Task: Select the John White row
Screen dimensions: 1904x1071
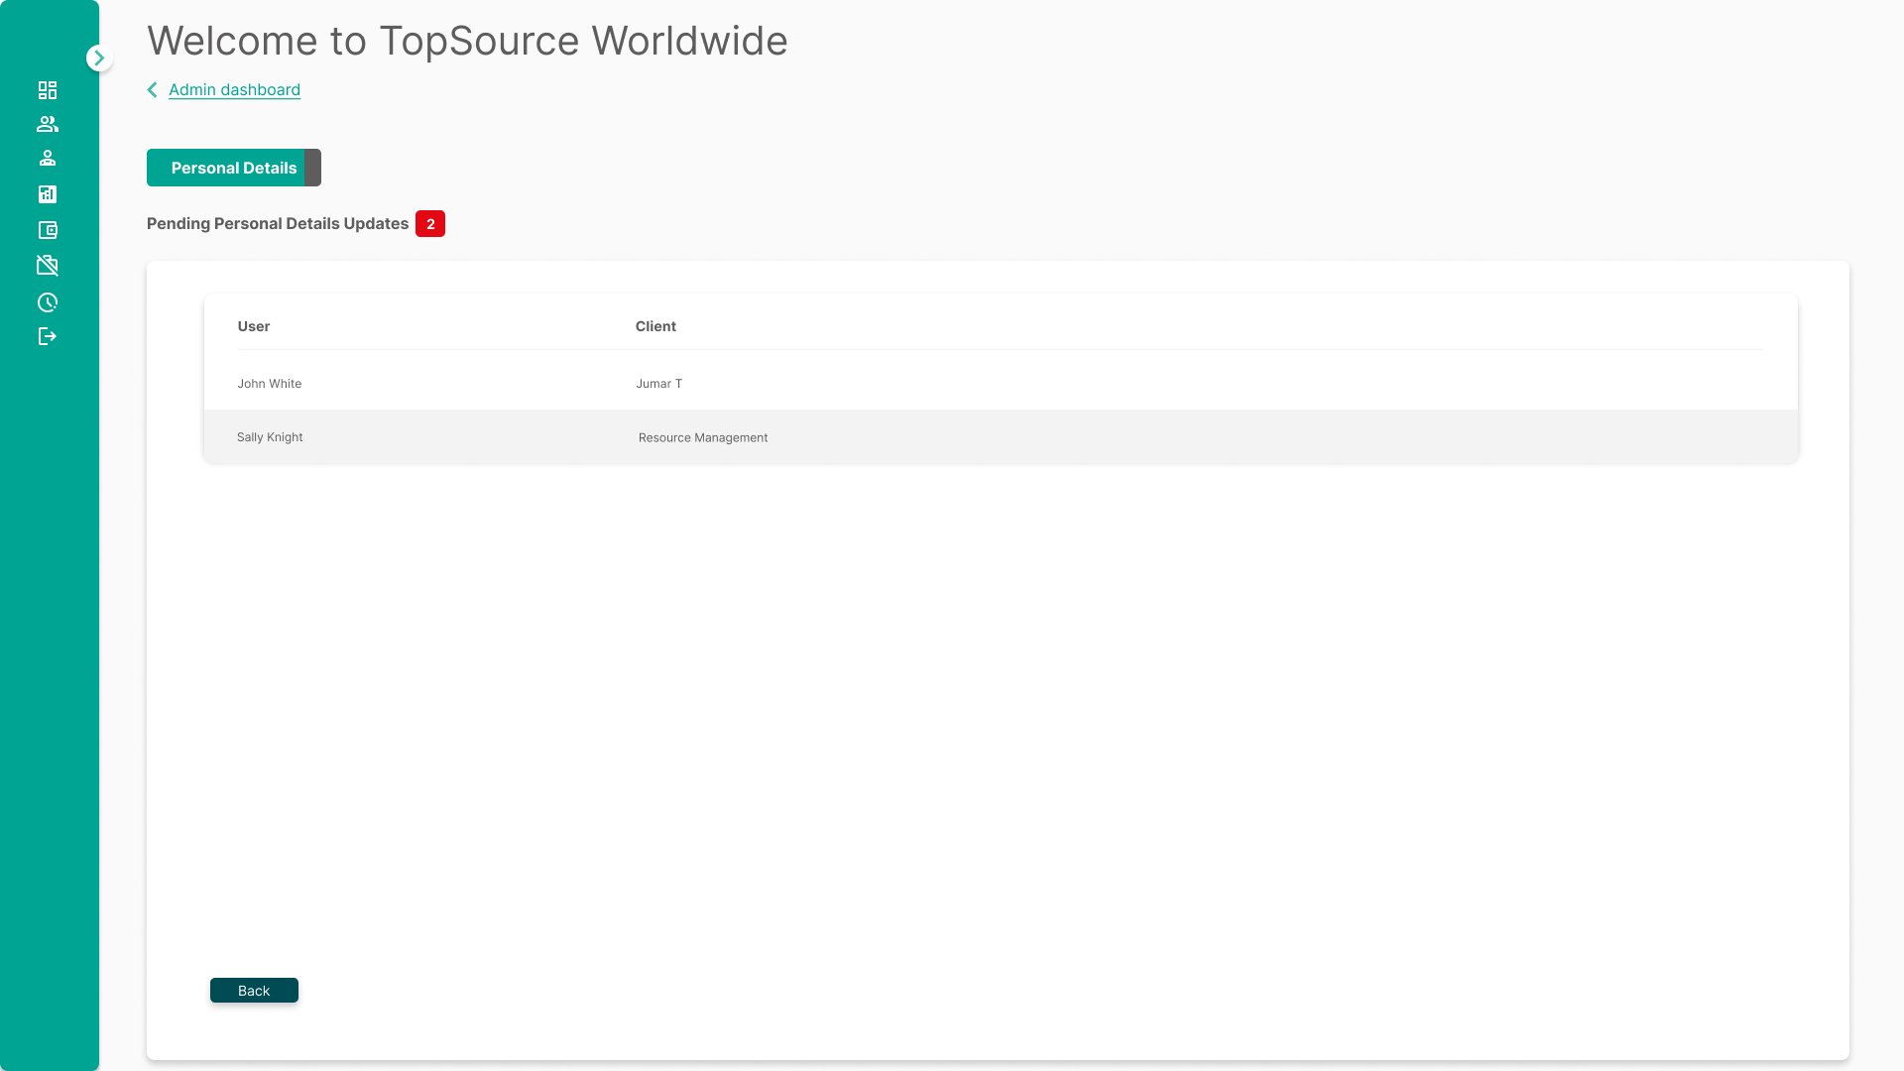Action: click(1001, 384)
